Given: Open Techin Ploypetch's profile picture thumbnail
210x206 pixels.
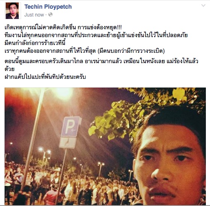Looking at the screenshot, I should tap(13, 11).
